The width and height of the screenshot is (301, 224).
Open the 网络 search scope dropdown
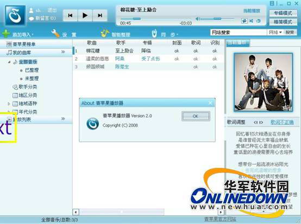click(275, 33)
